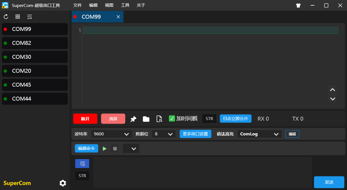Switch to grid view in sidebar

(x=18, y=17)
